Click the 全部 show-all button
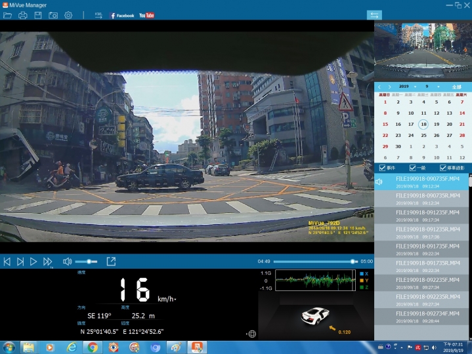This screenshot has width=472, height=354. [457, 87]
